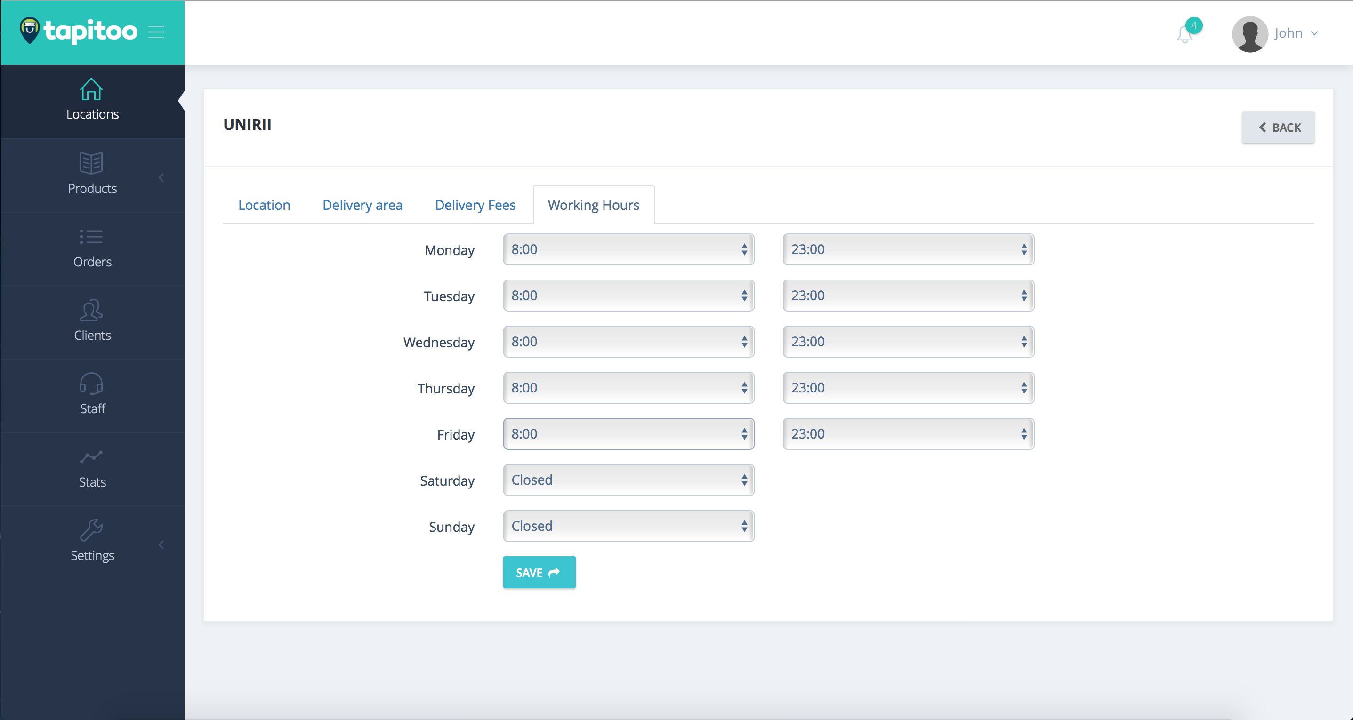The width and height of the screenshot is (1353, 720).
Task: Toggle sidebar with hamburger menu icon
Action: pyautogui.click(x=156, y=32)
